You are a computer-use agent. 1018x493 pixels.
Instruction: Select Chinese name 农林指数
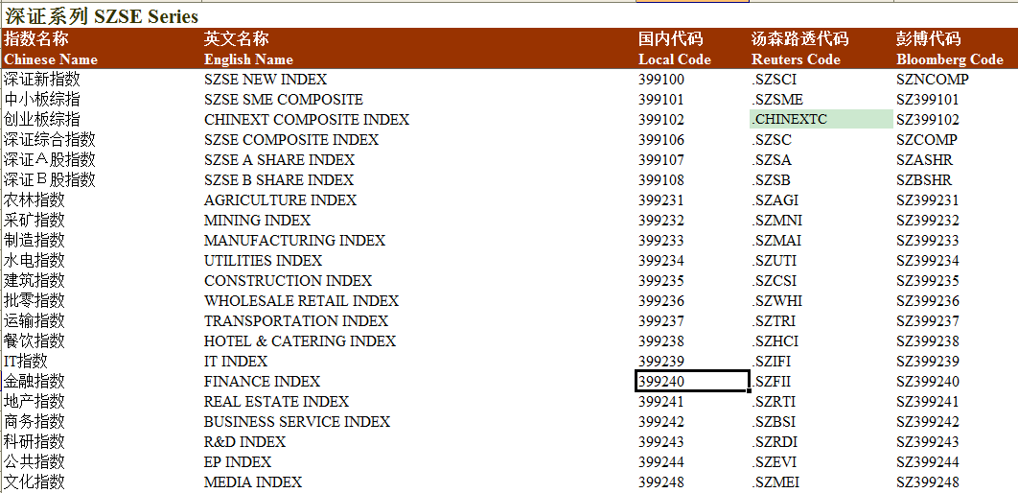point(35,200)
